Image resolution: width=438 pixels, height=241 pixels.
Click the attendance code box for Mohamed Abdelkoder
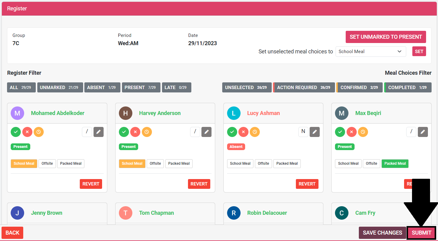click(87, 132)
